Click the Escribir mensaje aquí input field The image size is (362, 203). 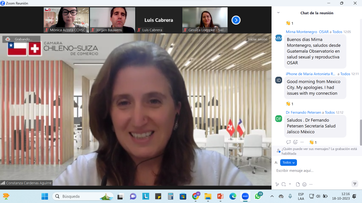tap(314, 171)
